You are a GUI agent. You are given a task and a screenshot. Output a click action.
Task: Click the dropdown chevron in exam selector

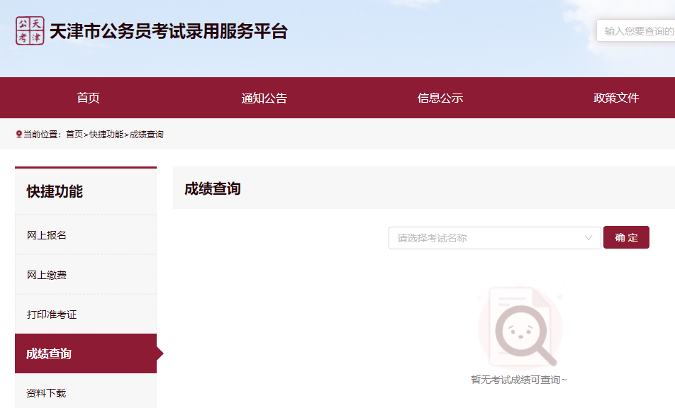coord(588,238)
